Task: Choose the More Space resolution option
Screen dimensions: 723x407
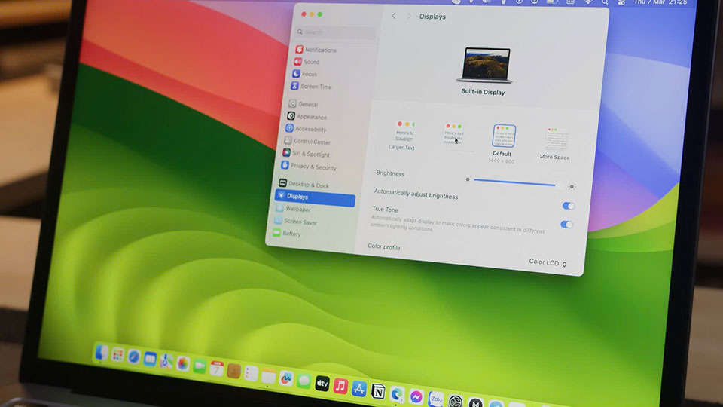Action: coord(555,143)
